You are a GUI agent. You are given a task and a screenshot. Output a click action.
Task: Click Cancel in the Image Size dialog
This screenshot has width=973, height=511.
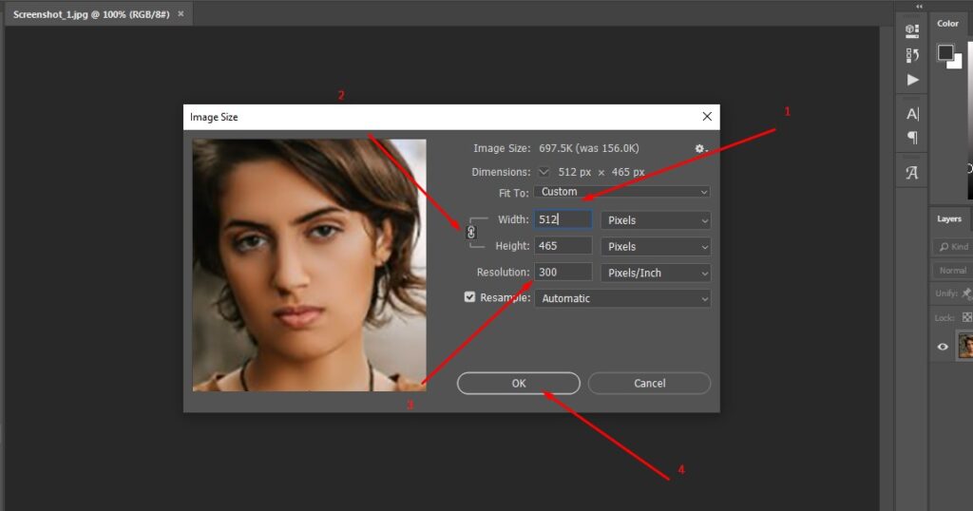pyautogui.click(x=649, y=383)
